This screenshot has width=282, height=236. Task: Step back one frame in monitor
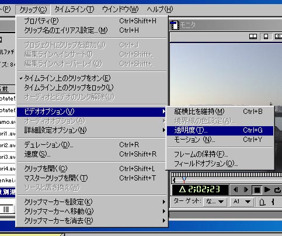[236, 189]
